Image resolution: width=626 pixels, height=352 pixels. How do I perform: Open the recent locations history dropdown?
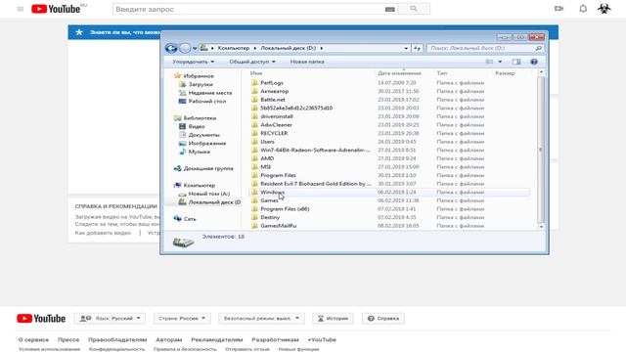click(195, 48)
